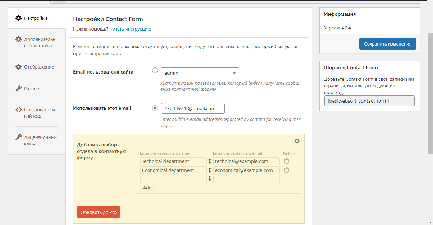Close the yellow Pro feature banner

[x=297, y=141]
